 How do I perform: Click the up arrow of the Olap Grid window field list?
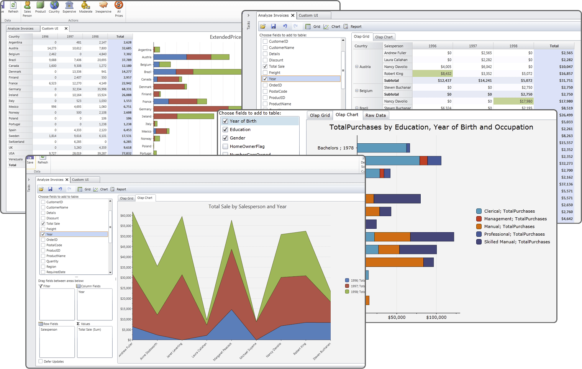pyautogui.click(x=343, y=40)
